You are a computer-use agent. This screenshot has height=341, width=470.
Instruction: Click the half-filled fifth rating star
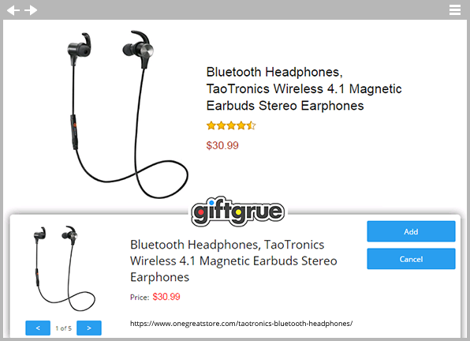(252, 126)
